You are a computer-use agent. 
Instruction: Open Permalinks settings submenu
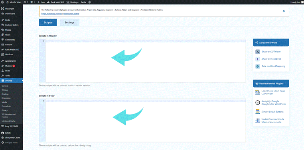click(6, 106)
